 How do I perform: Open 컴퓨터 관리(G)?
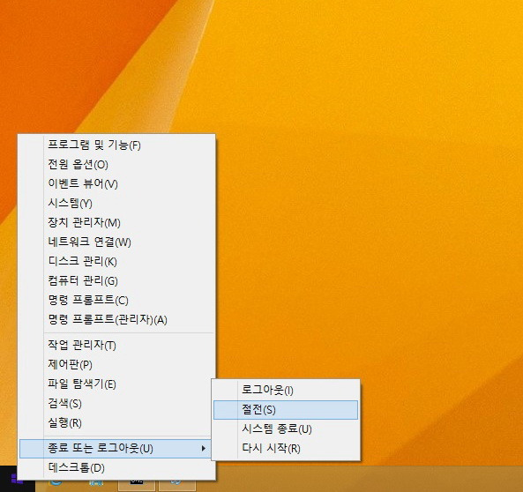[x=116, y=280]
